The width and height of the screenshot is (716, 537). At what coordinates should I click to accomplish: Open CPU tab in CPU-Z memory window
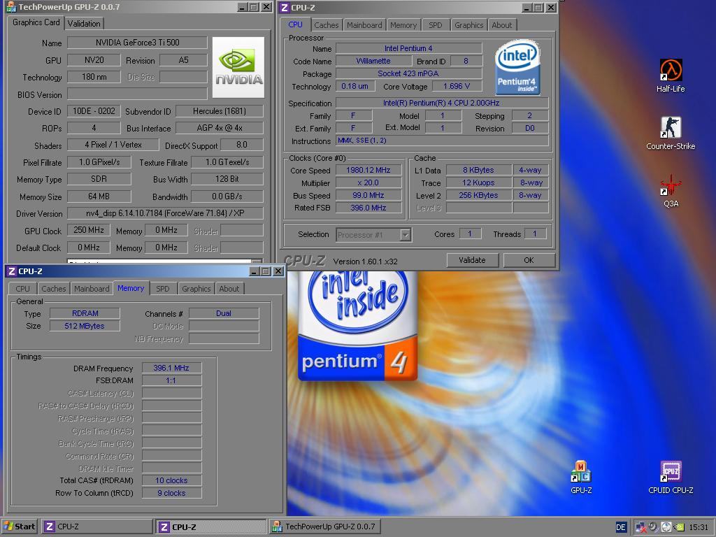point(23,289)
